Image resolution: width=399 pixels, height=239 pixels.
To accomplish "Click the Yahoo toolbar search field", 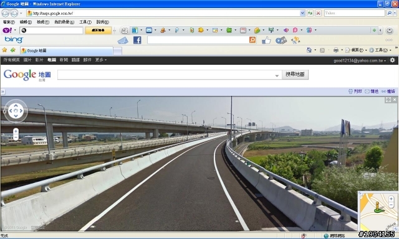I will point(51,30).
